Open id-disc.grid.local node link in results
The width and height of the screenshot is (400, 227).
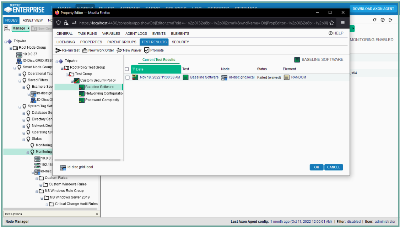(x=242, y=77)
